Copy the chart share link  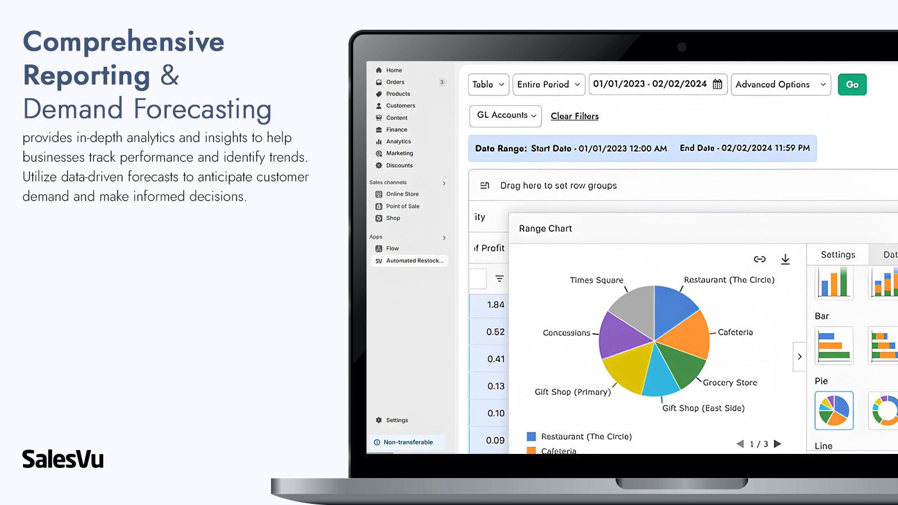(759, 259)
